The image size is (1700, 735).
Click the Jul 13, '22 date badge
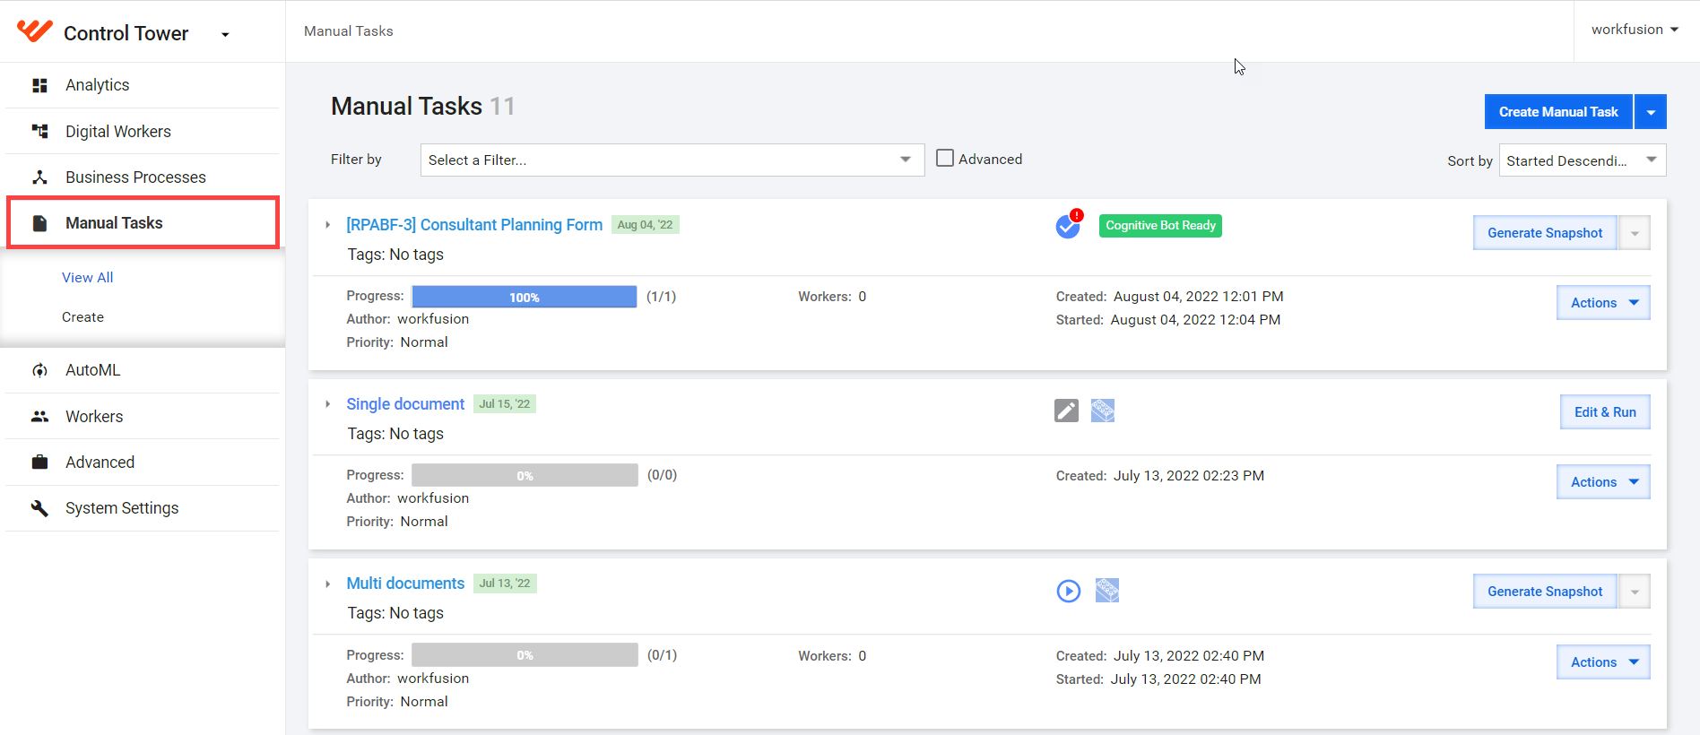pyautogui.click(x=505, y=584)
